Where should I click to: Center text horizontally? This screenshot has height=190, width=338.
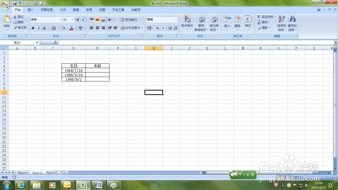(97, 28)
